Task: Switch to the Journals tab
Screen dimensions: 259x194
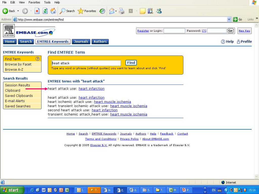Action: (81, 42)
